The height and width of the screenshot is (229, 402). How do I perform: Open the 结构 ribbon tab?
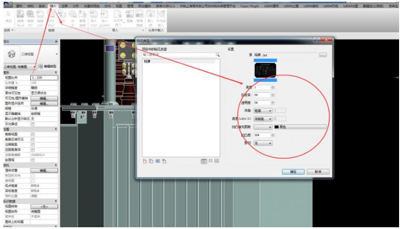(x=30, y=6)
